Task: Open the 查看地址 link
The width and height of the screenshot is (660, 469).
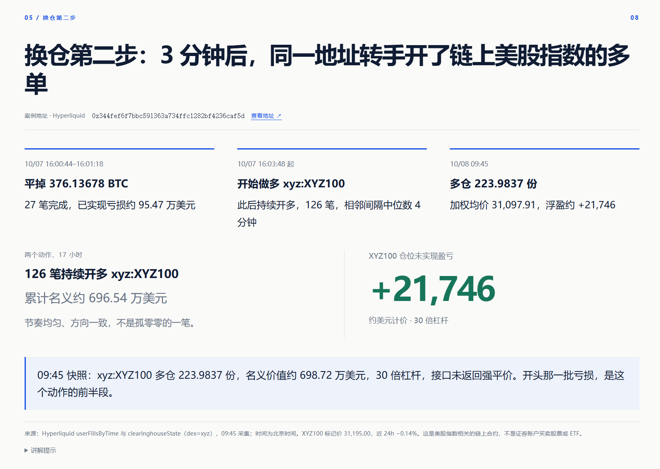Action: click(x=266, y=116)
